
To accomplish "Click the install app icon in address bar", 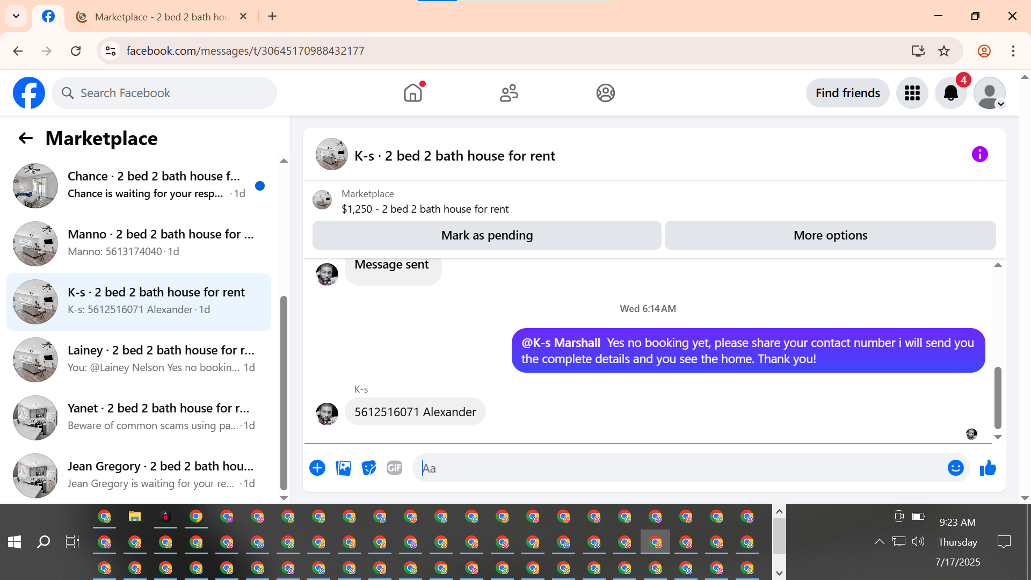I will point(918,51).
